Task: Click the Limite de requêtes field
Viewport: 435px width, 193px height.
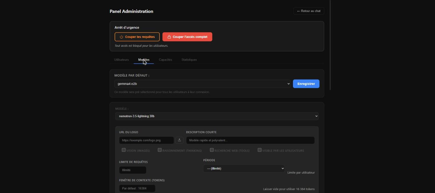Action: click(x=133, y=170)
